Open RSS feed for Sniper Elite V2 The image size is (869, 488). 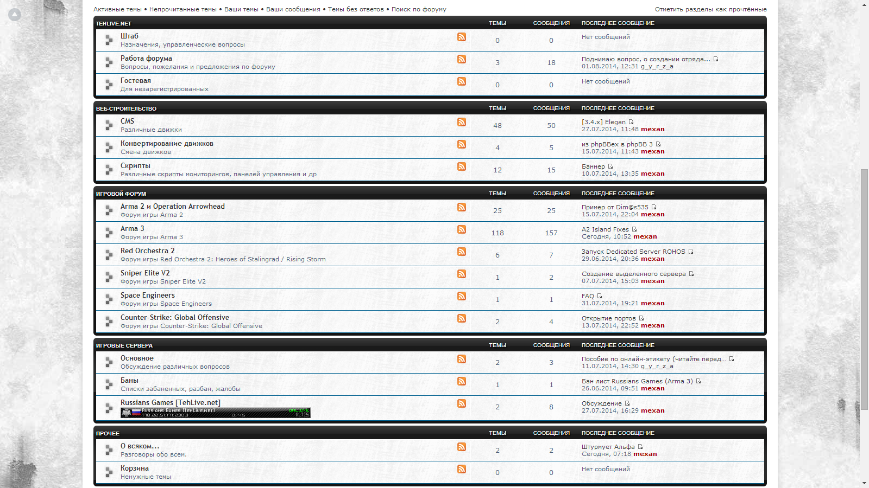click(x=462, y=274)
